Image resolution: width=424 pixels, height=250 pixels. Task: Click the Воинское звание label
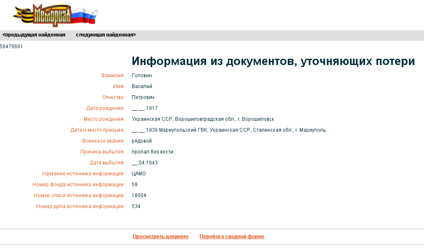click(x=103, y=141)
